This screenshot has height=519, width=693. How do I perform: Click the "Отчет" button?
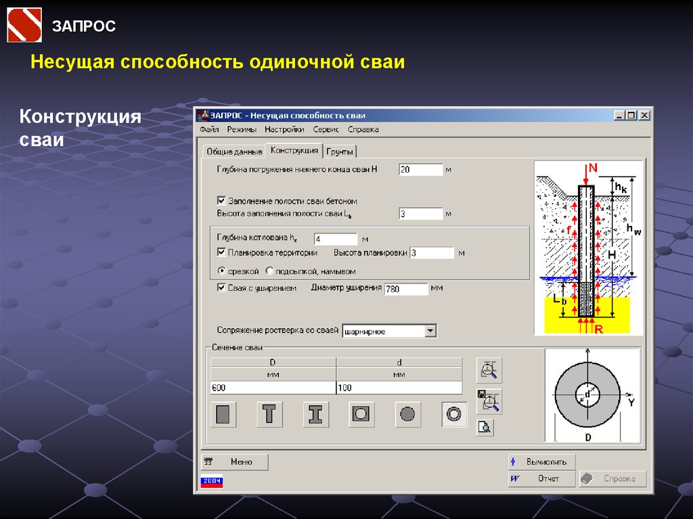click(x=541, y=478)
